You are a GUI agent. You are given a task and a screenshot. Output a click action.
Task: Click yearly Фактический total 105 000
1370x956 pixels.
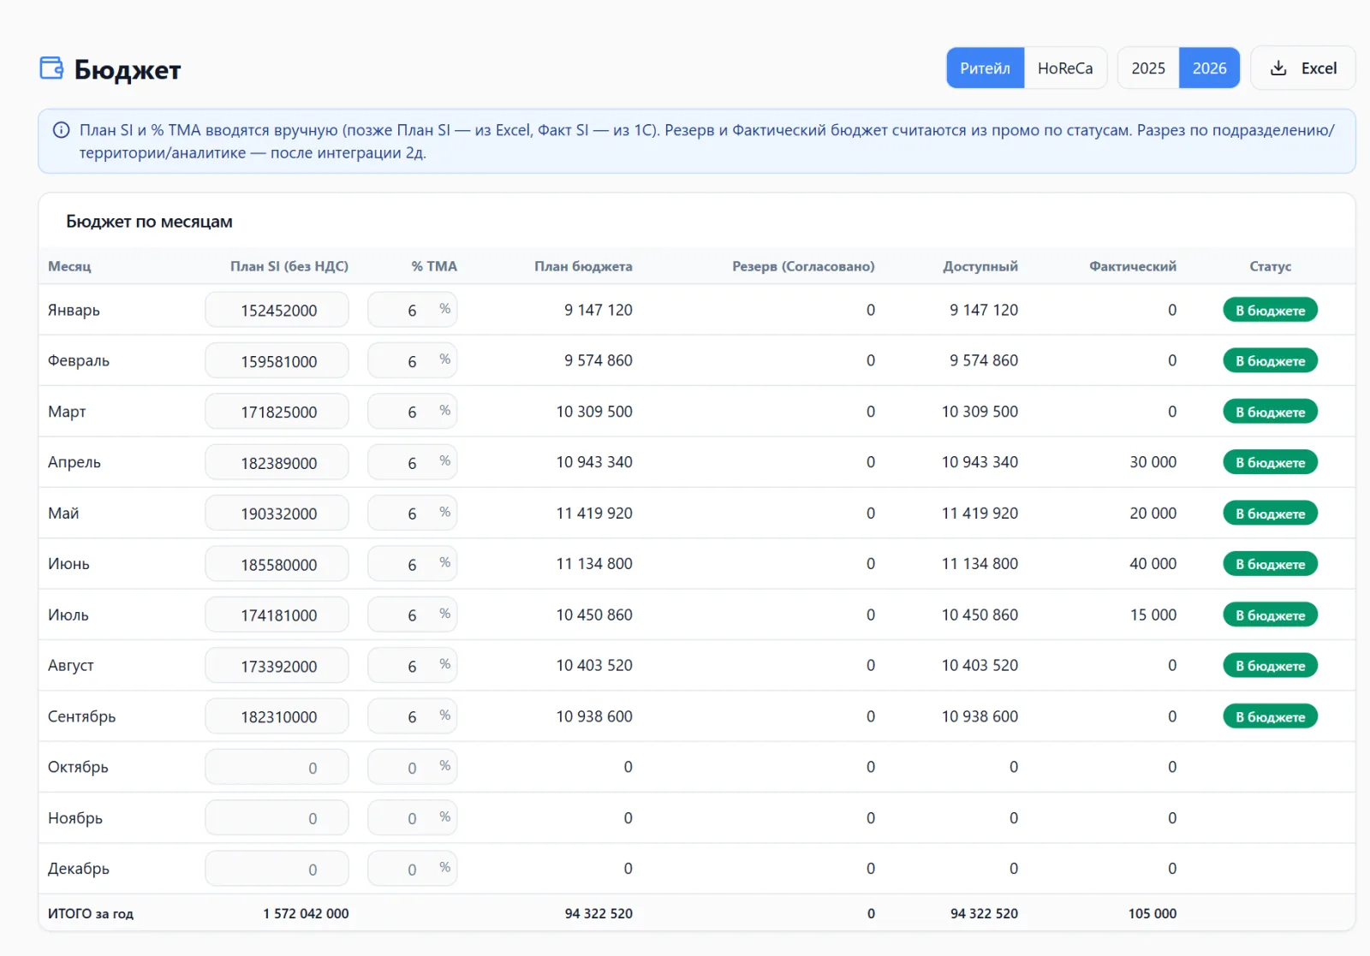coord(1153,913)
